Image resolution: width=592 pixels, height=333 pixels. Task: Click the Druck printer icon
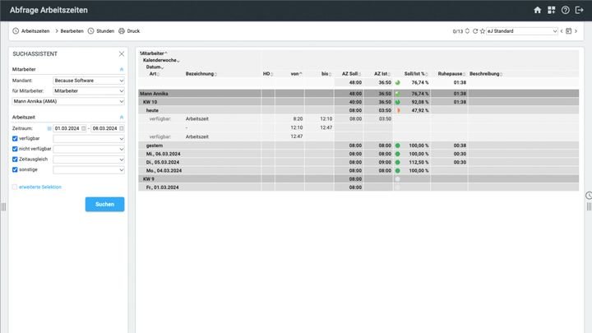tap(122, 31)
